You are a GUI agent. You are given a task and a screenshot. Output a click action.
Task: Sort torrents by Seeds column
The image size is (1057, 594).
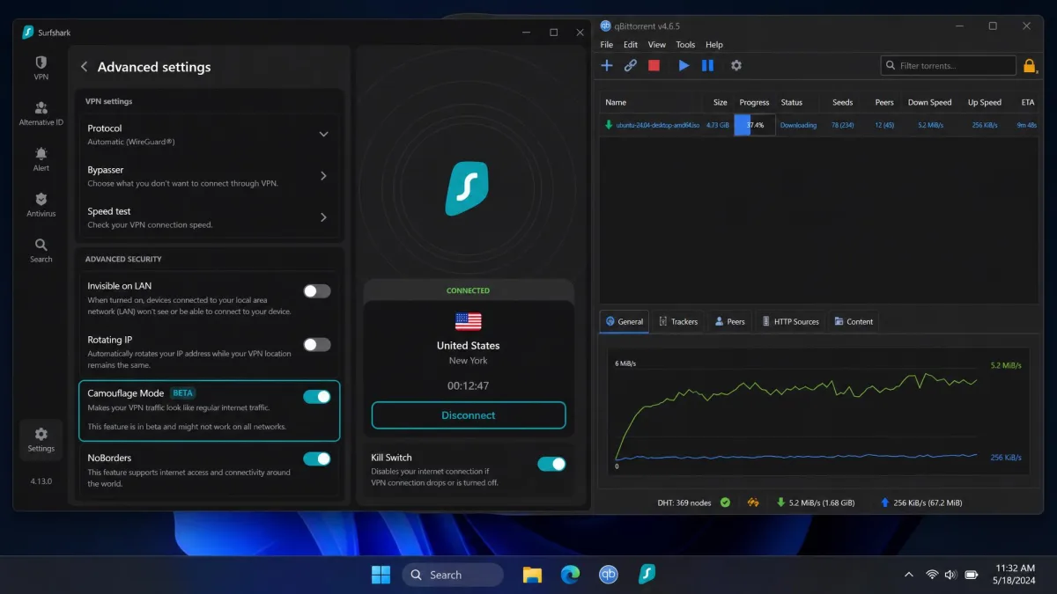coord(842,102)
